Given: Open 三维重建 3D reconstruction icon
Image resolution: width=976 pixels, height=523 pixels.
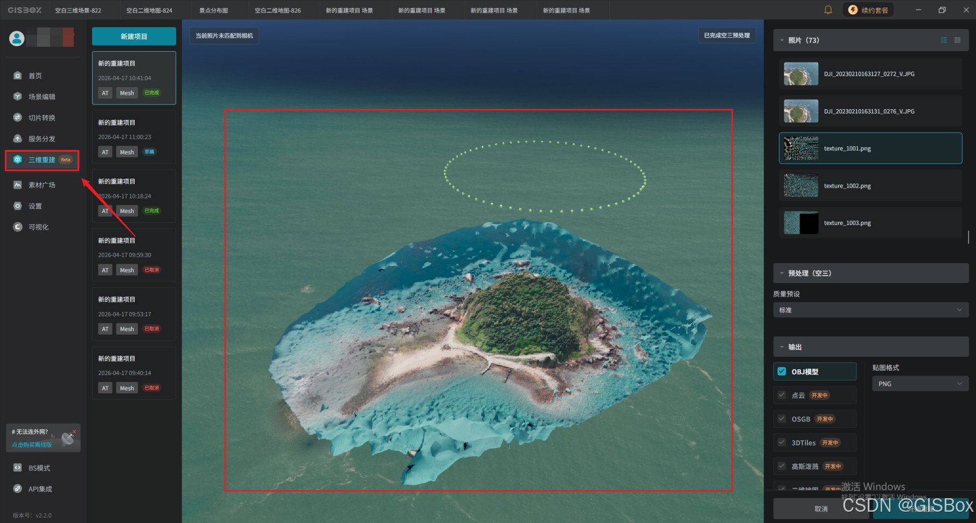Looking at the screenshot, I should [18, 160].
